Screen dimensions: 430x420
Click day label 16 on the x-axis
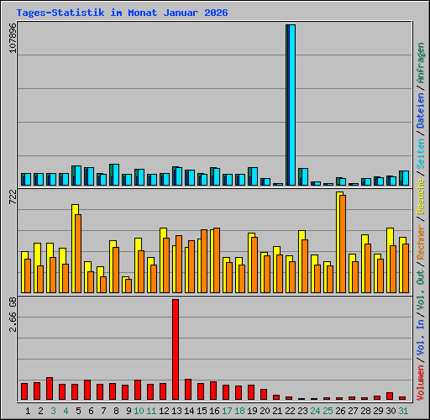point(214,411)
